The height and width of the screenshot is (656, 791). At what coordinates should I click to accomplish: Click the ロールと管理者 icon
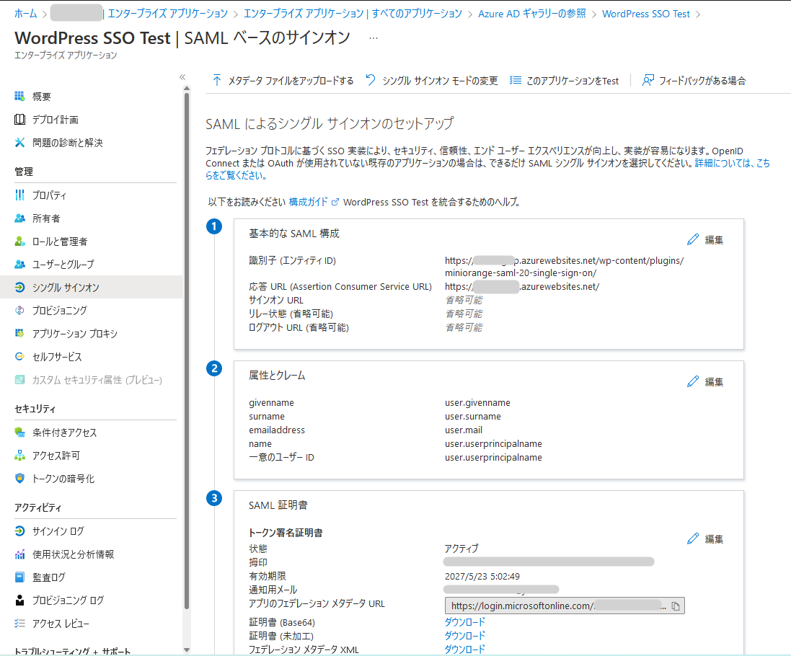tap(19, 241)
